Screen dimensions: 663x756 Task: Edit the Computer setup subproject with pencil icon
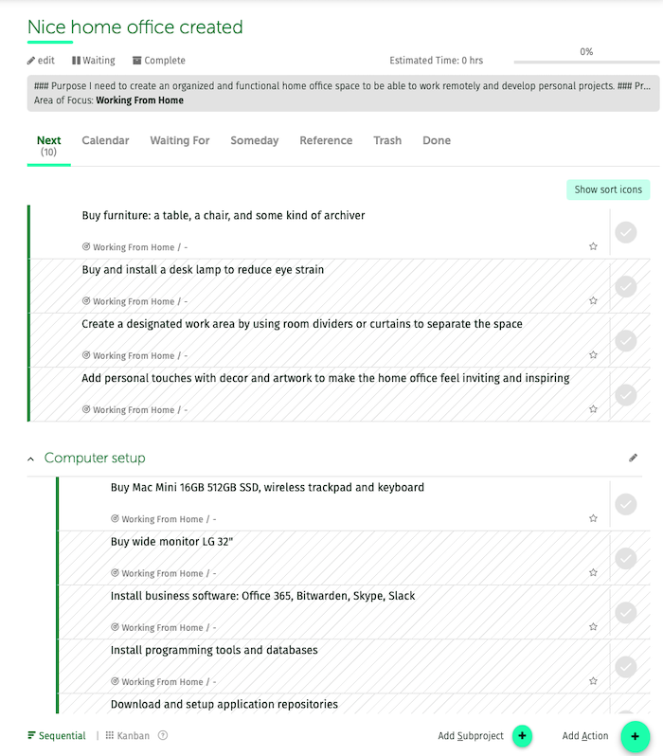pos(634,458)
